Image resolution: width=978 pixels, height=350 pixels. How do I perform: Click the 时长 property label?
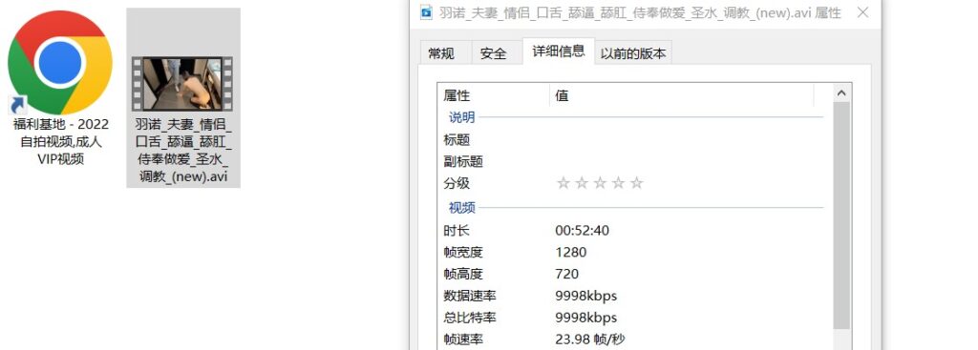pos(457,231)
